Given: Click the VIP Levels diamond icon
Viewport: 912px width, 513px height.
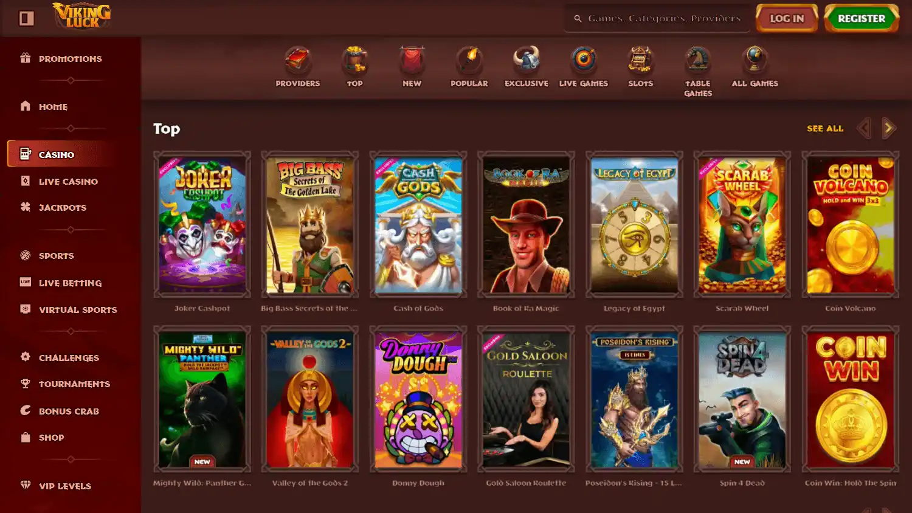Looking at the screenshot, I should [x=25, y=485].
